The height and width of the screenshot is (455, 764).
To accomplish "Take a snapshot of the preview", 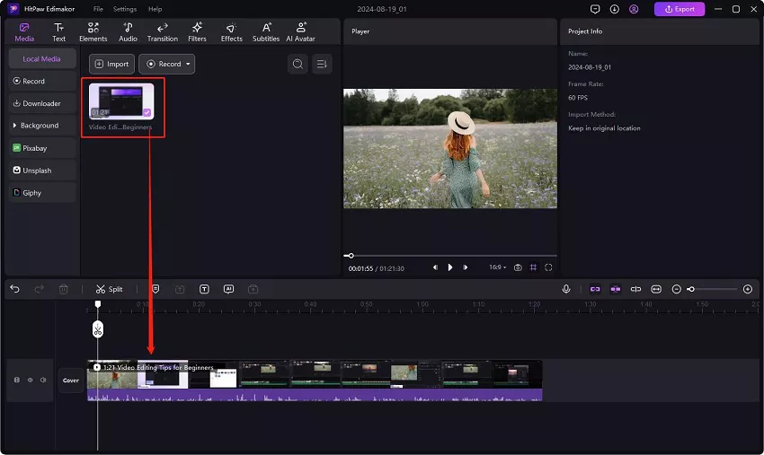I will pyautogui.click(x=518, y=267).
